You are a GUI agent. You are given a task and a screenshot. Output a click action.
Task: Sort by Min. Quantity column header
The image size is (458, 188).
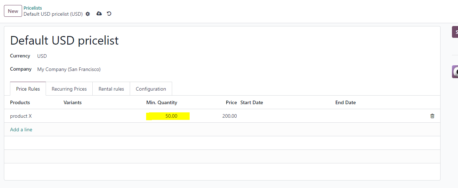click(x=162, y=102)
